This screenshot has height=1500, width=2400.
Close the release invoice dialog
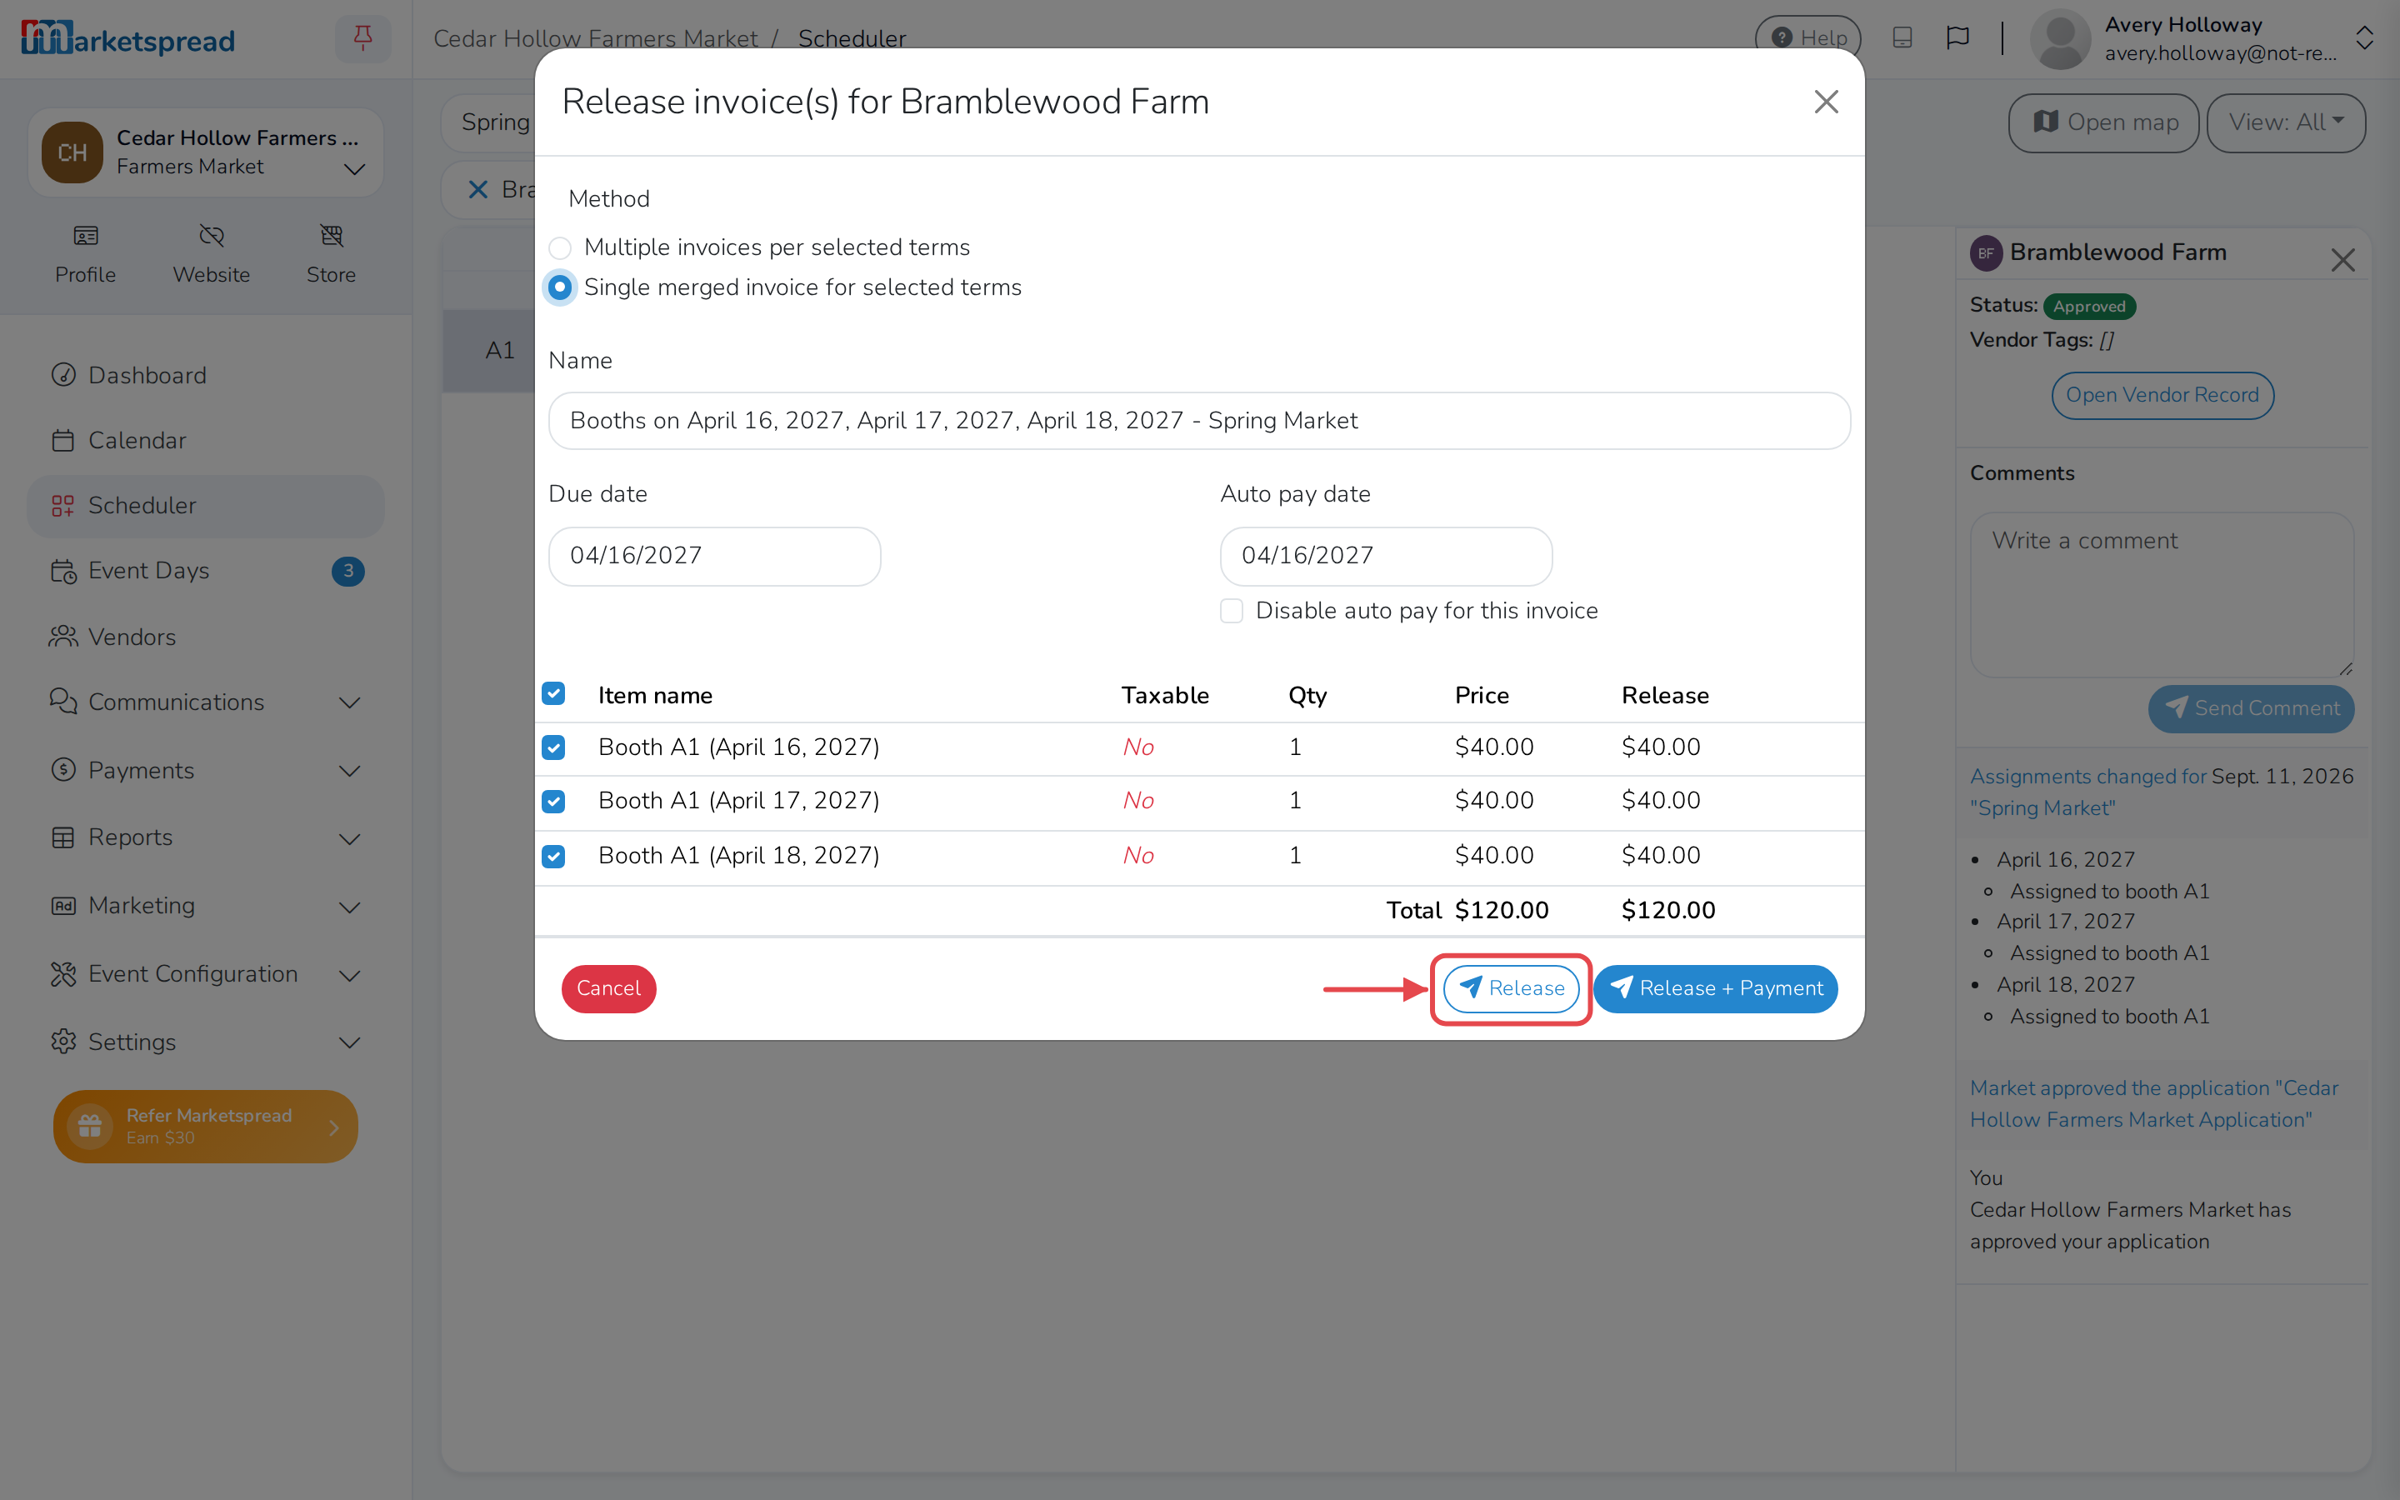(1826, 101)
